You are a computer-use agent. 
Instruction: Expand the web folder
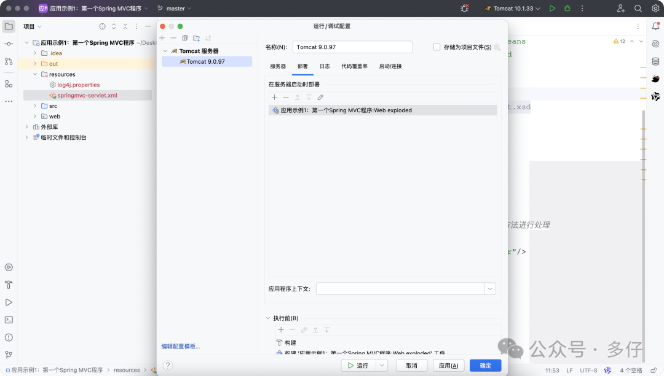(35, 117)
